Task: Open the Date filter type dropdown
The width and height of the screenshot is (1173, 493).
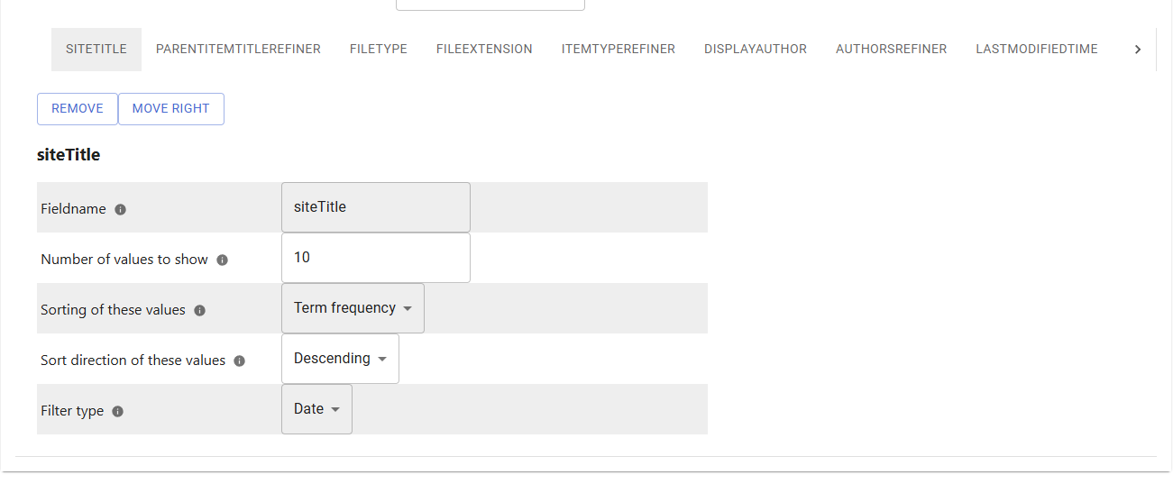Action: click(316, 409)
